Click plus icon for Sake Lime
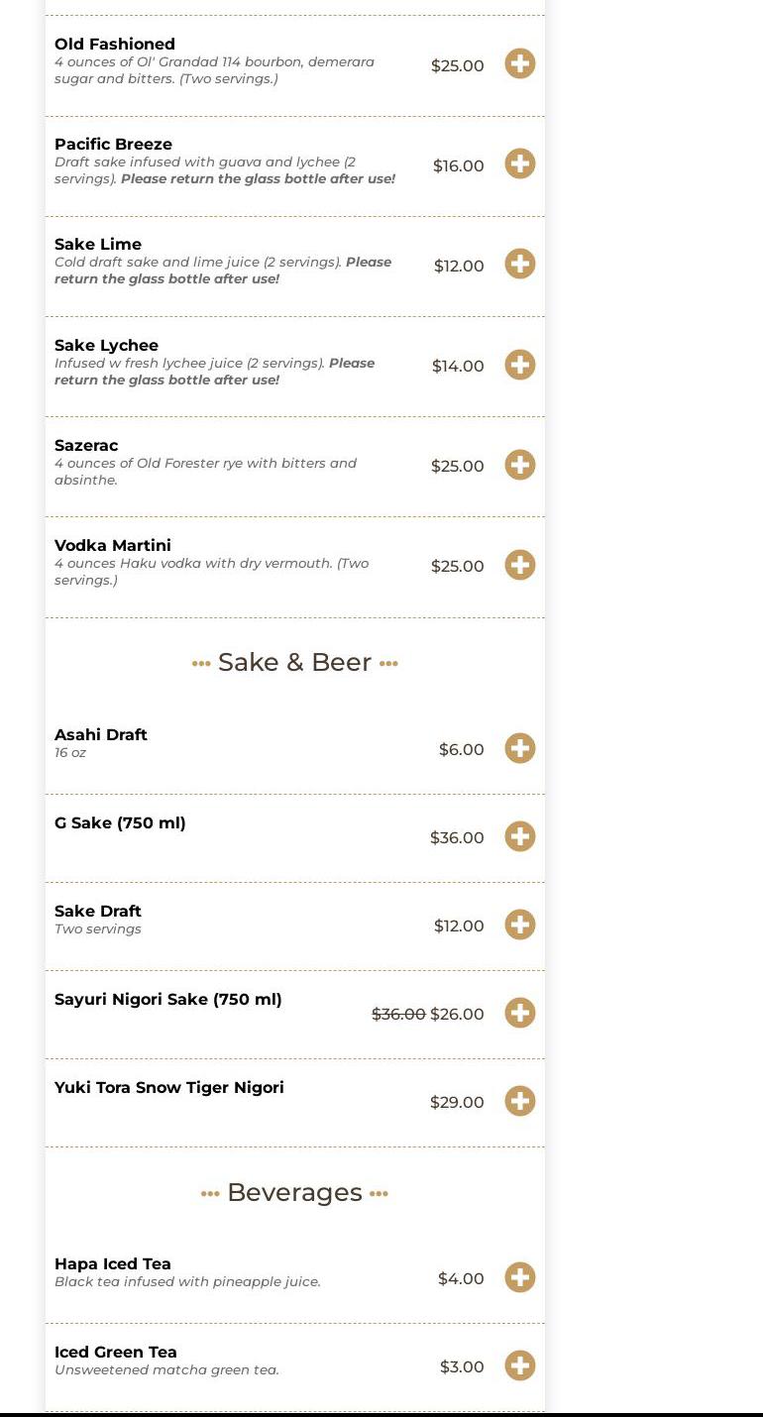Screen dimensions: 763x1417 519,264
